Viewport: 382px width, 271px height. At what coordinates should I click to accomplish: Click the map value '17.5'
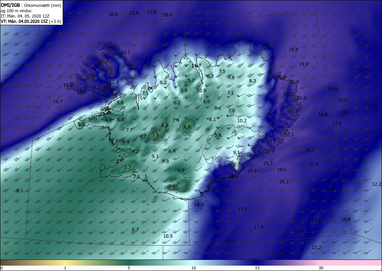242,209
